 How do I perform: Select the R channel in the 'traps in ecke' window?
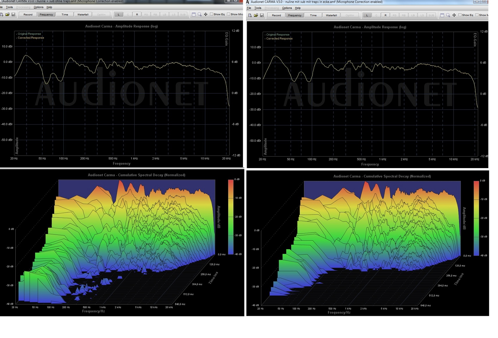[385, 15]
